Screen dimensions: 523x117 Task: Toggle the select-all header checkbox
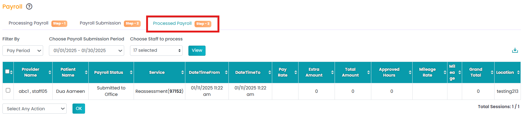(7, 71)
